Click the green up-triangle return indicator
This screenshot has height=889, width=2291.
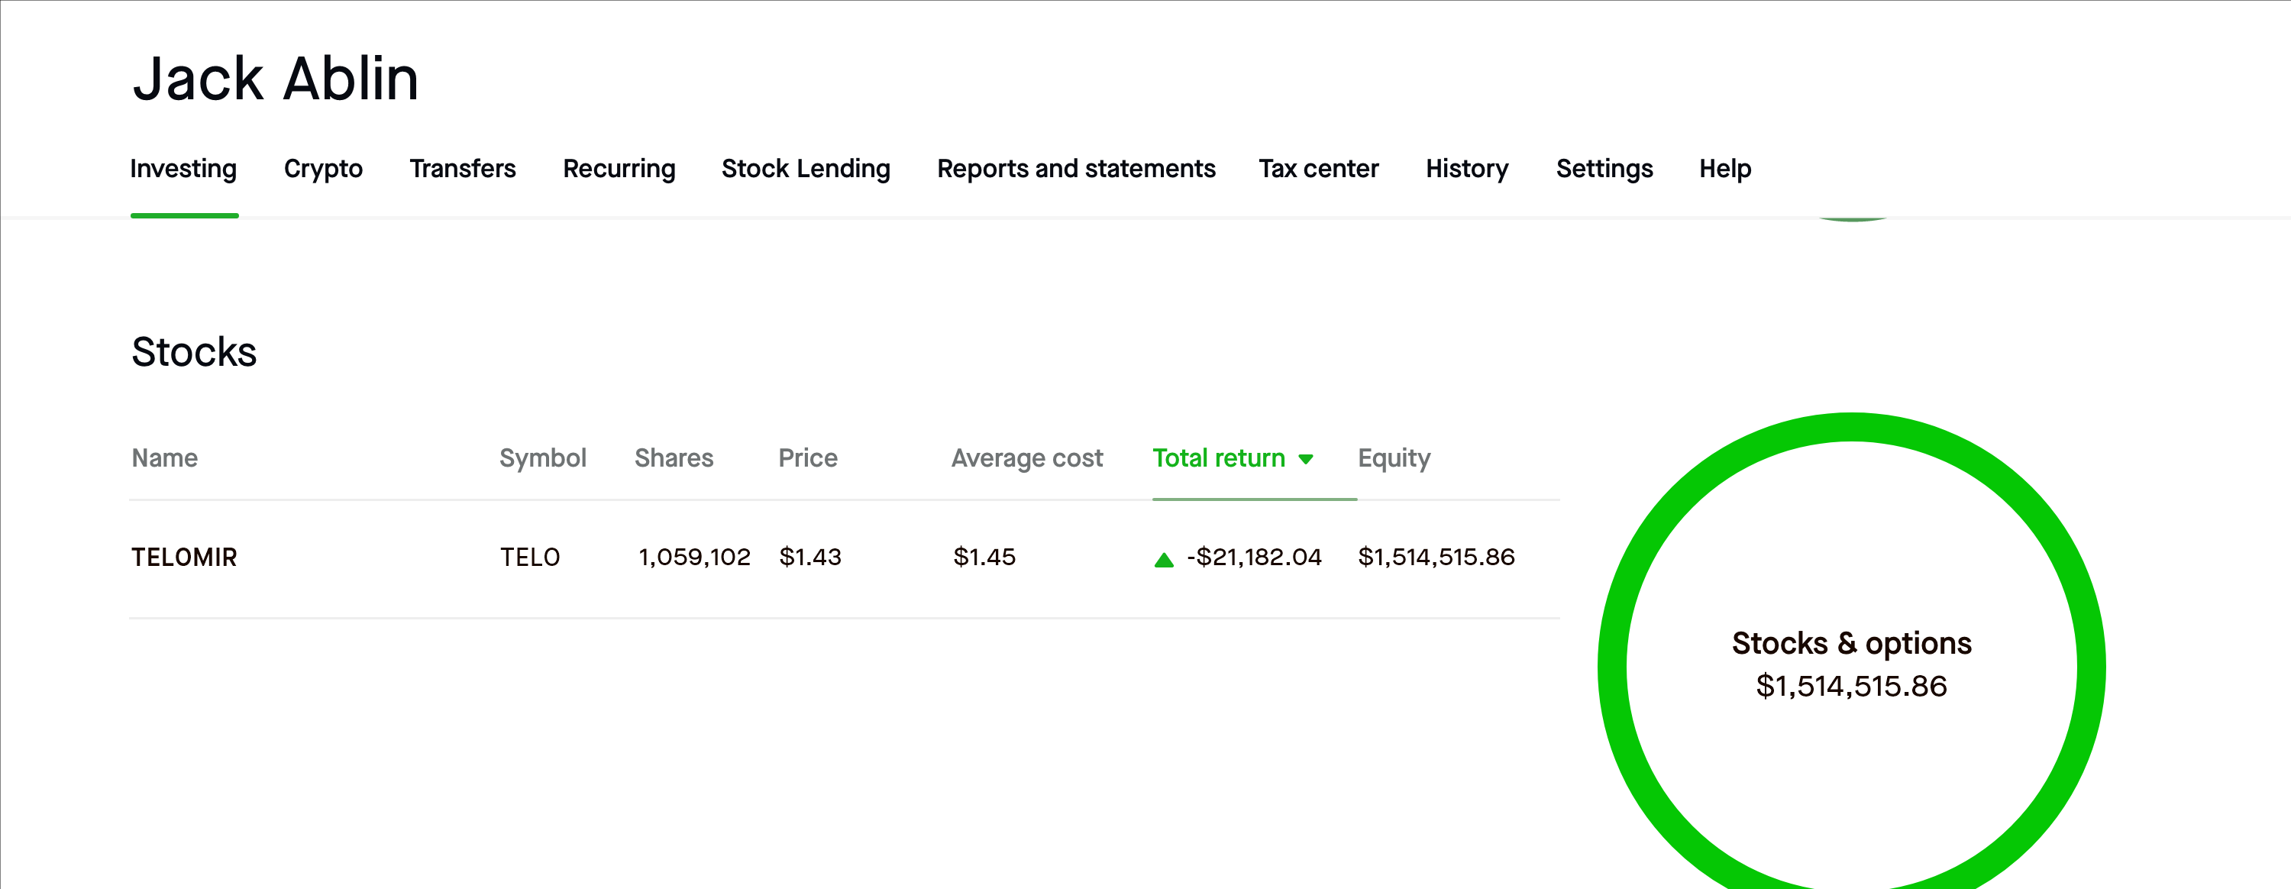pos(1163,560)
